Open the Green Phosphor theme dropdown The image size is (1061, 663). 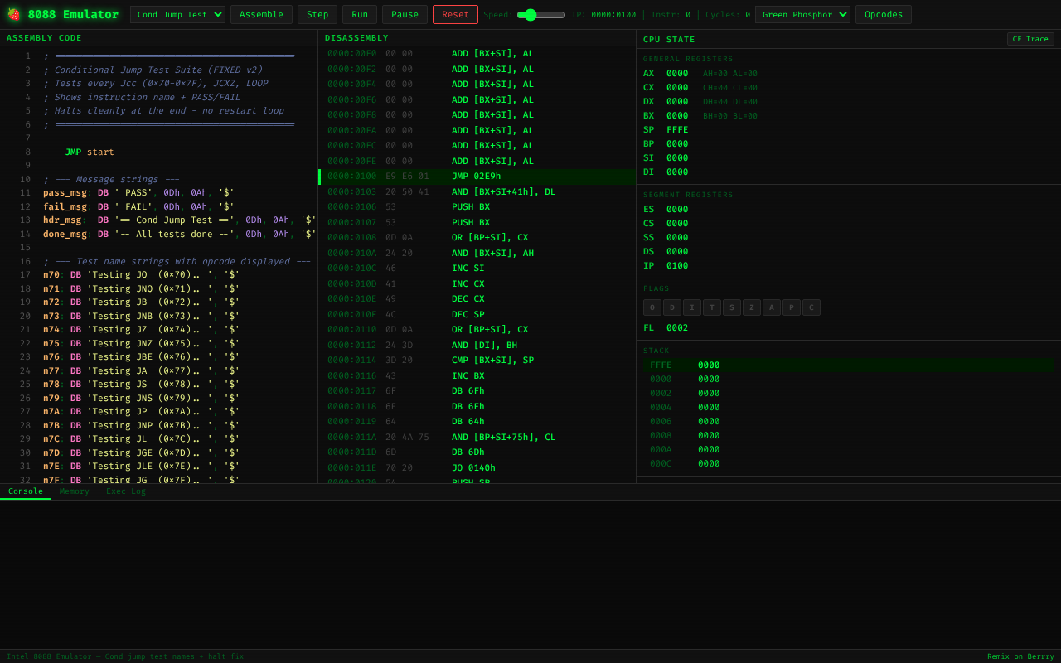pyautogui.click(x=802, y=14)
